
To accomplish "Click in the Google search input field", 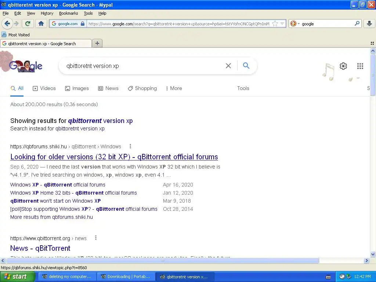I will [x=144, y=66].
